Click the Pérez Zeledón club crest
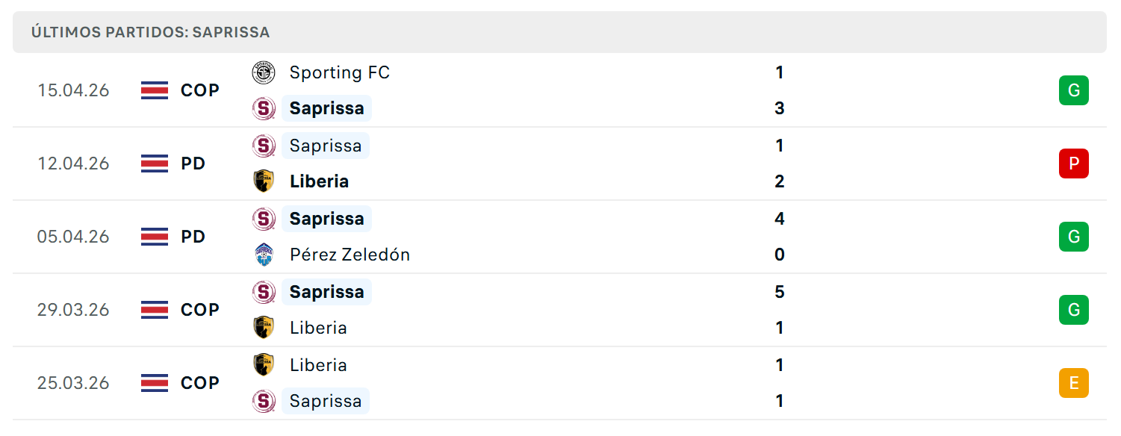Screen dimensions: 1121x436 [x=264, y=255]
